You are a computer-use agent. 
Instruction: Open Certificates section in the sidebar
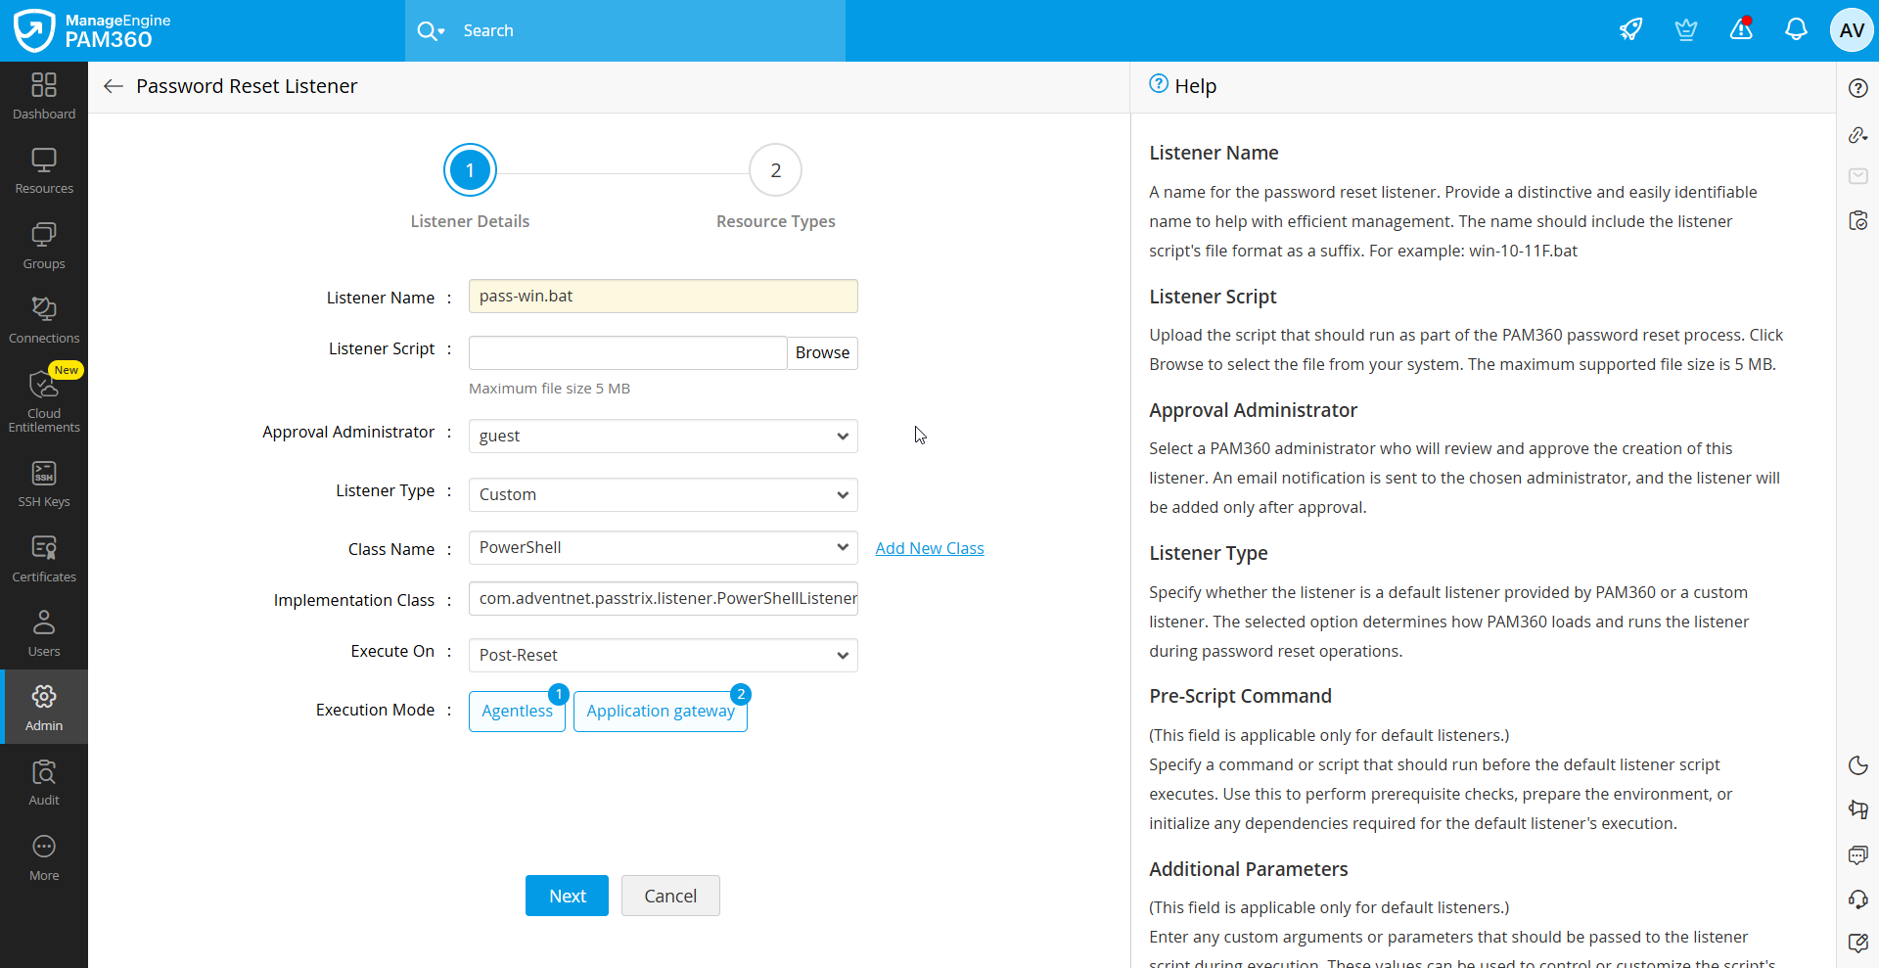(x=44, y=560)
